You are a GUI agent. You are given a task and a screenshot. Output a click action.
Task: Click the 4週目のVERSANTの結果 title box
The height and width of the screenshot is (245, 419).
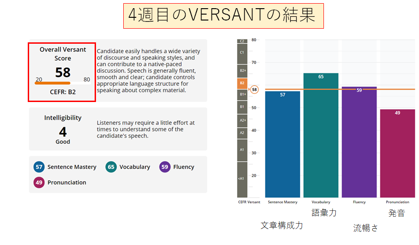tap(223, 16)
